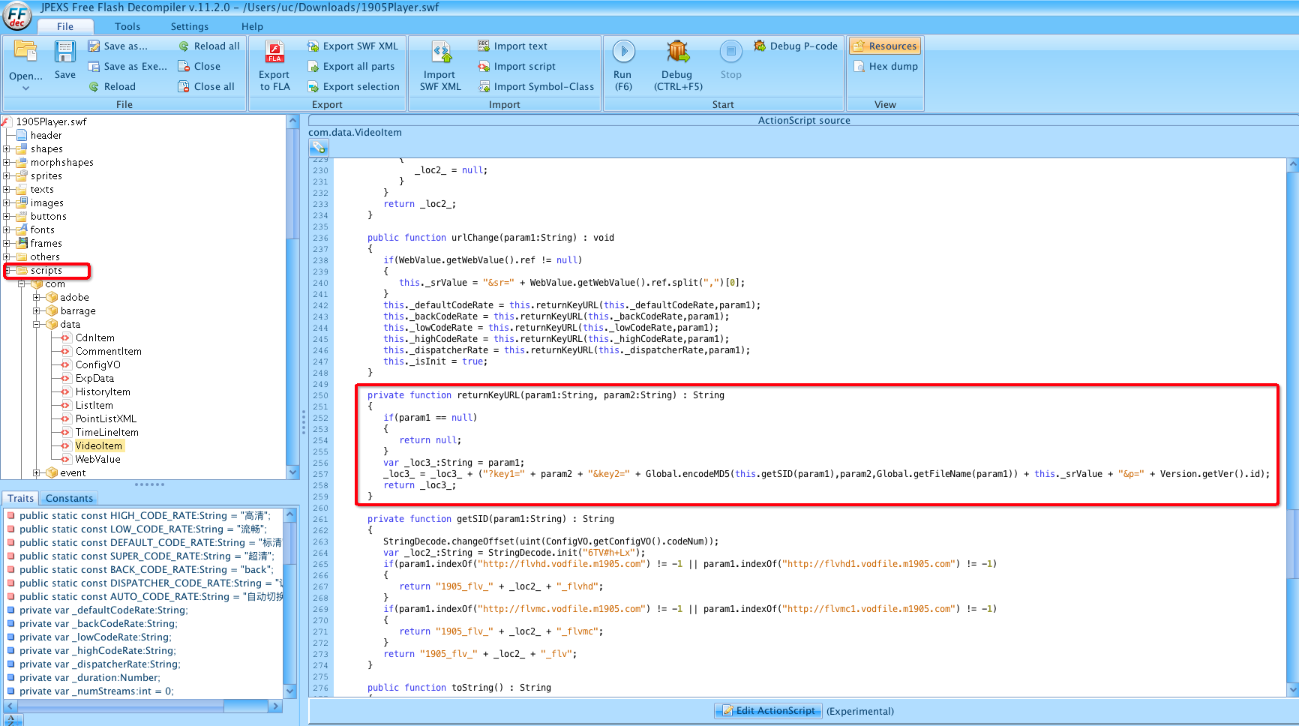Click Export SWF XML
This screenshot has width=1299, height=726.
(352, 46)
